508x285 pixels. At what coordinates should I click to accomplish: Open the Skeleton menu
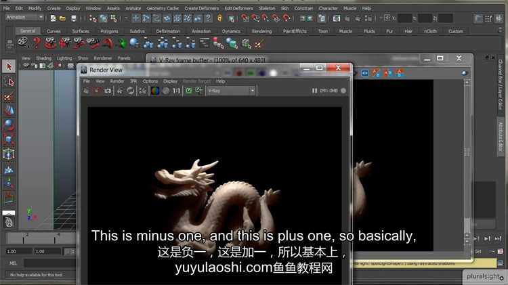267,8
